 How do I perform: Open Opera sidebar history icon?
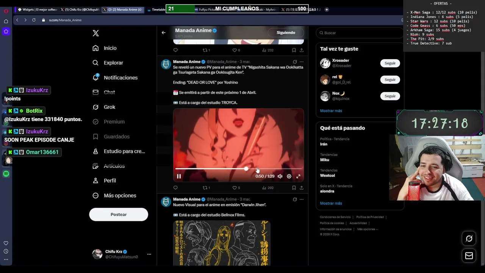click(x=6, y=251)
